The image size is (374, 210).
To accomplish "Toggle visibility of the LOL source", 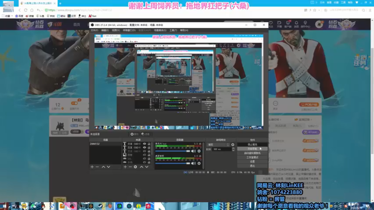I will click(144, 159).
